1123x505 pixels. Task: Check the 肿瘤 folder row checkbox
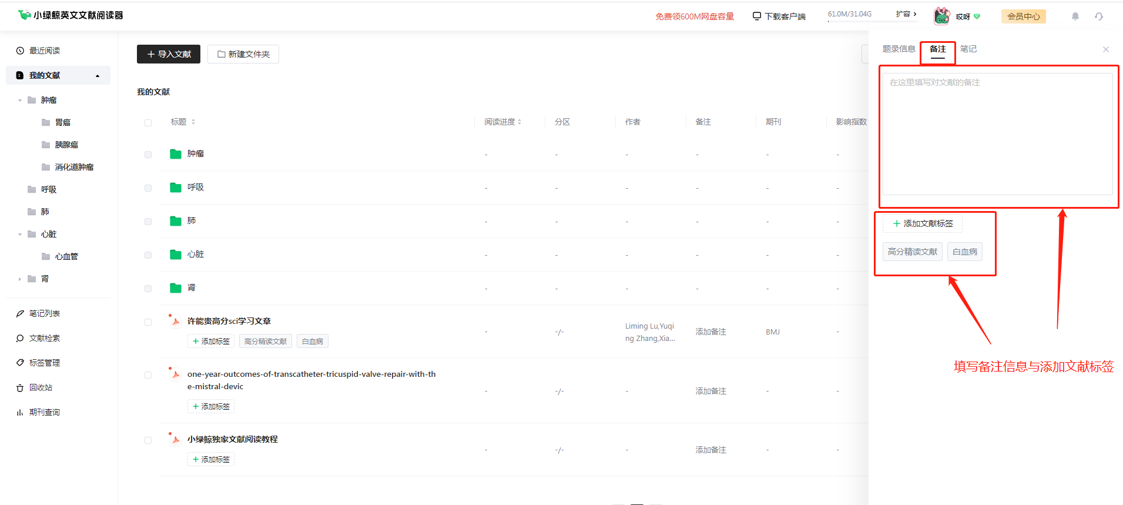[148, 155]
